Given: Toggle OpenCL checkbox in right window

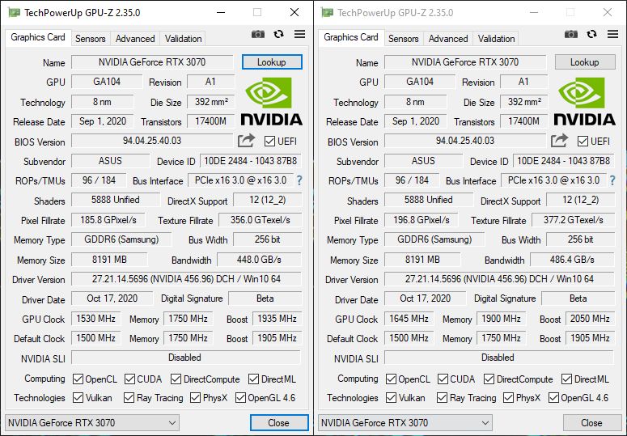Looking at the screenshot, I should [391, 379].
